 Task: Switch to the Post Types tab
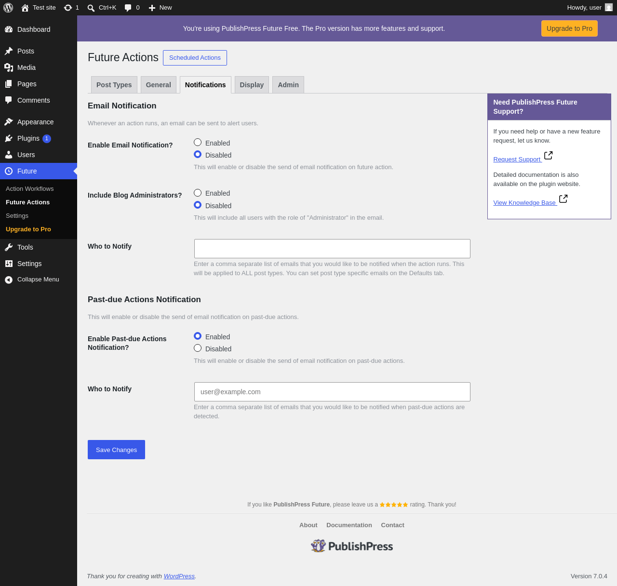[x=114, y=85]
